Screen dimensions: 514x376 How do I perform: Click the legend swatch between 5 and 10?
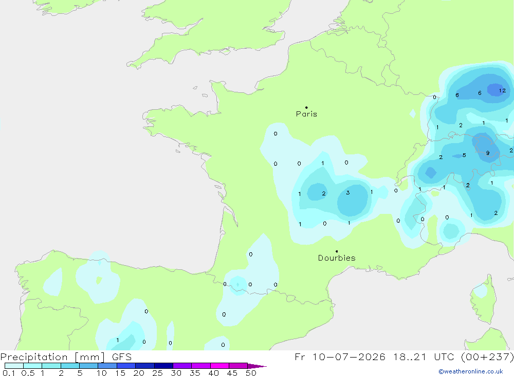pos(88,366)
